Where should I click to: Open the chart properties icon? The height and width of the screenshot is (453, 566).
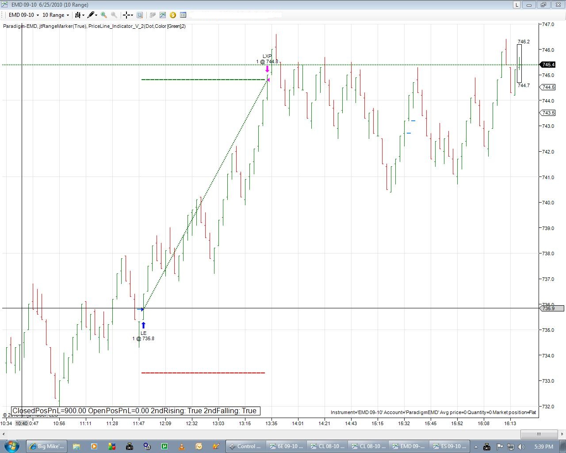click(183, 15)
